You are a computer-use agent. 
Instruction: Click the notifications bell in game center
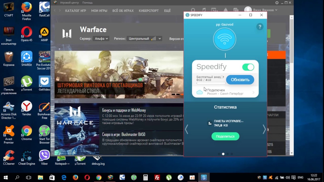226,10
